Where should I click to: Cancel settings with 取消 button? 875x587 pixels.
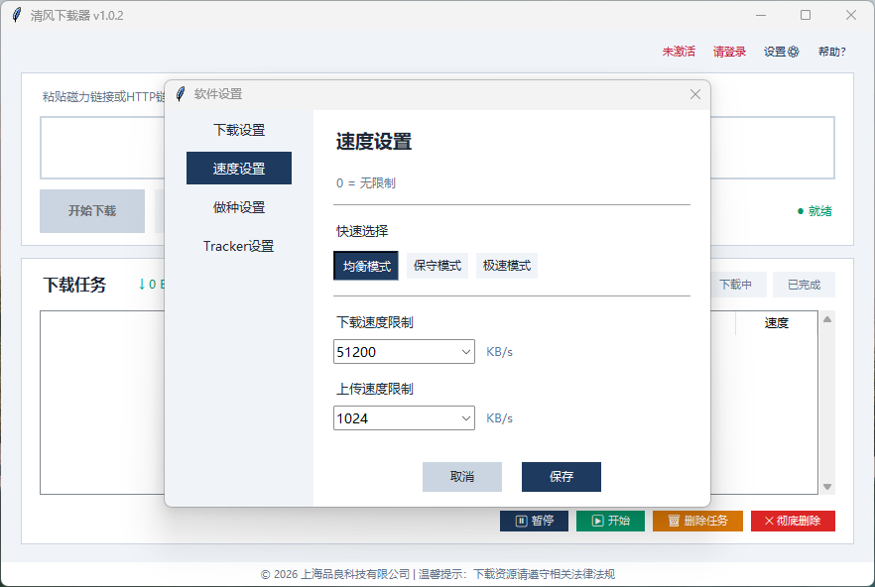462,477
